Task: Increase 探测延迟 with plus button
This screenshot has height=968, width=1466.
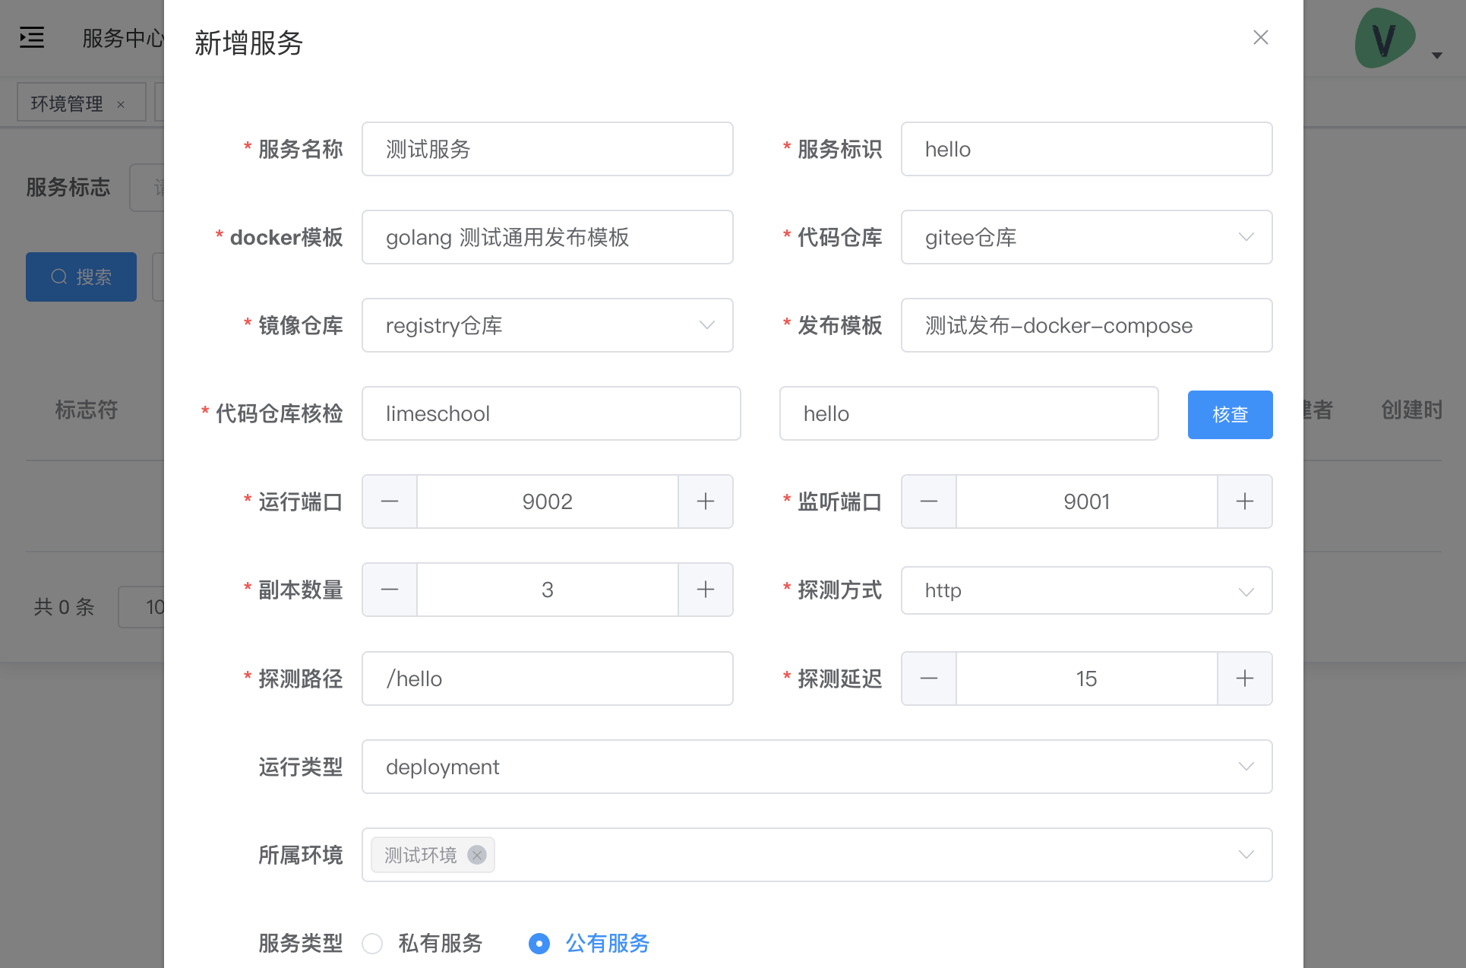Action: click(1244, 679)
